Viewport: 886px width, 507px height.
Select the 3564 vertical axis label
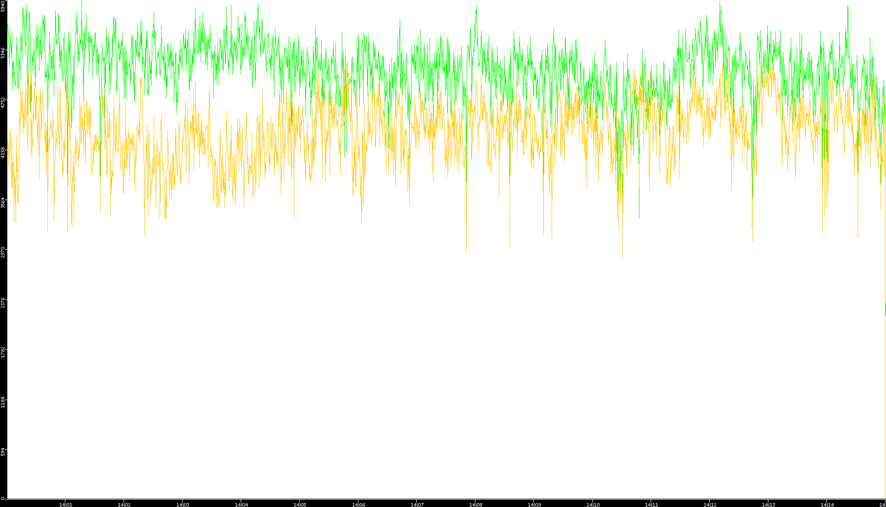pyautogui.click(x=3, y=203)
